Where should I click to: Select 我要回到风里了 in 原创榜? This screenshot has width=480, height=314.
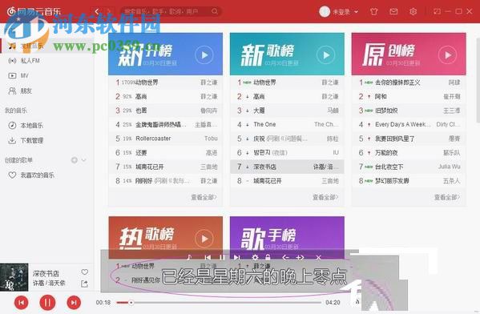(x=409, y=139)
